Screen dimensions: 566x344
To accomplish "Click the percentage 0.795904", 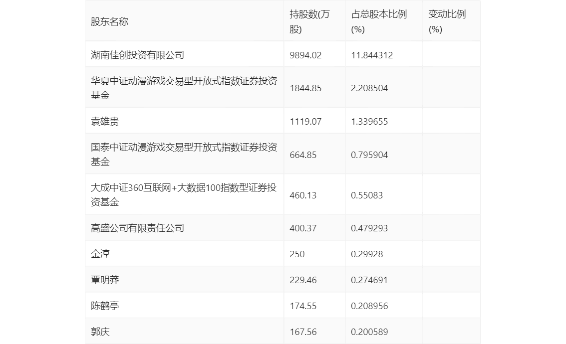I will click(x=369, y=155).
